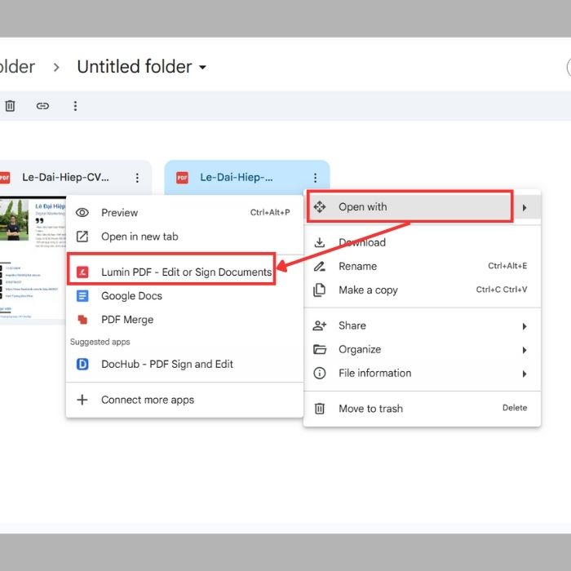Open the file with PDF Merge

184,320
